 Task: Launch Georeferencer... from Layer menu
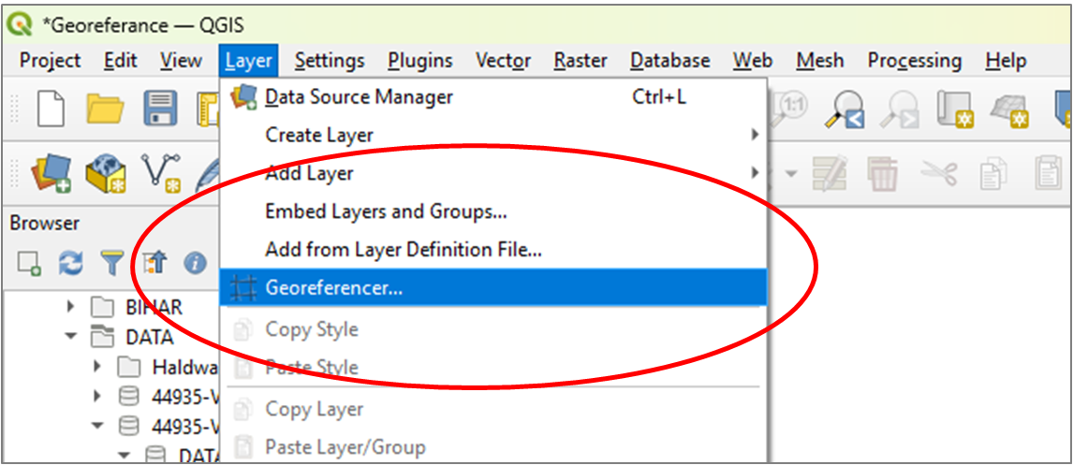(493, 288)
